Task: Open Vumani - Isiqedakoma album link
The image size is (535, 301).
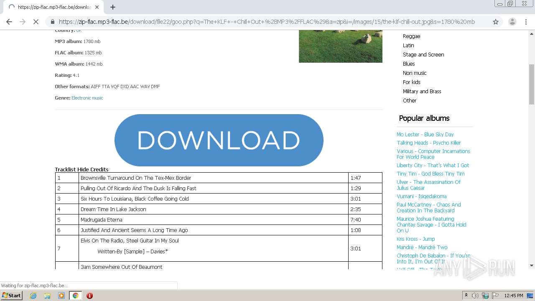Action: coord(421,196)
